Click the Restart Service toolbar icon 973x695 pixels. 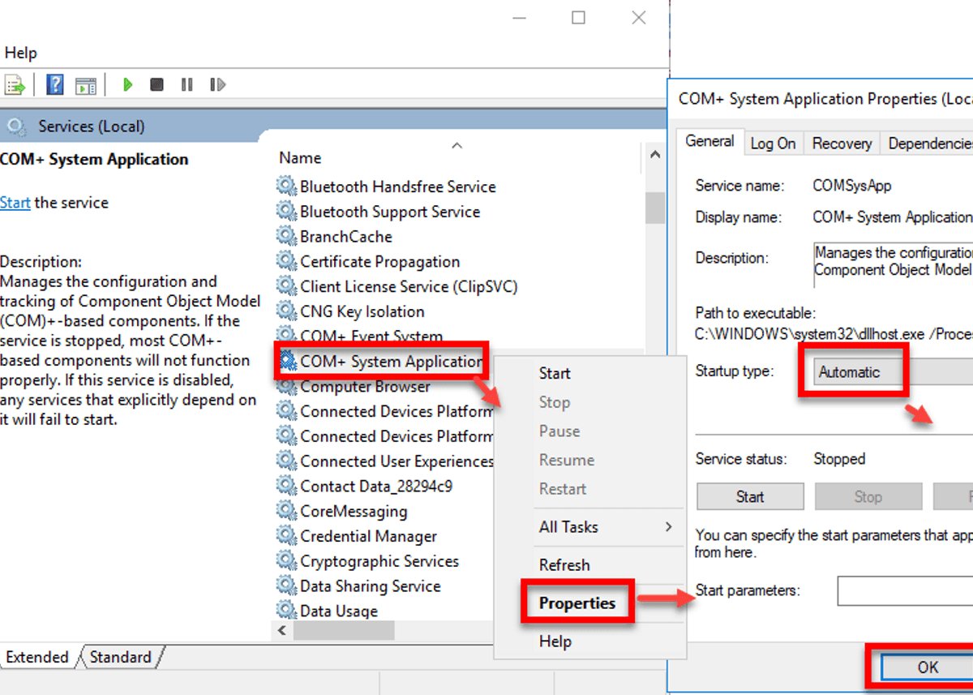click(x=217, y=84)
